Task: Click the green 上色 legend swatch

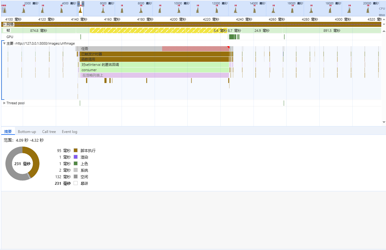Action: [75, 164]
